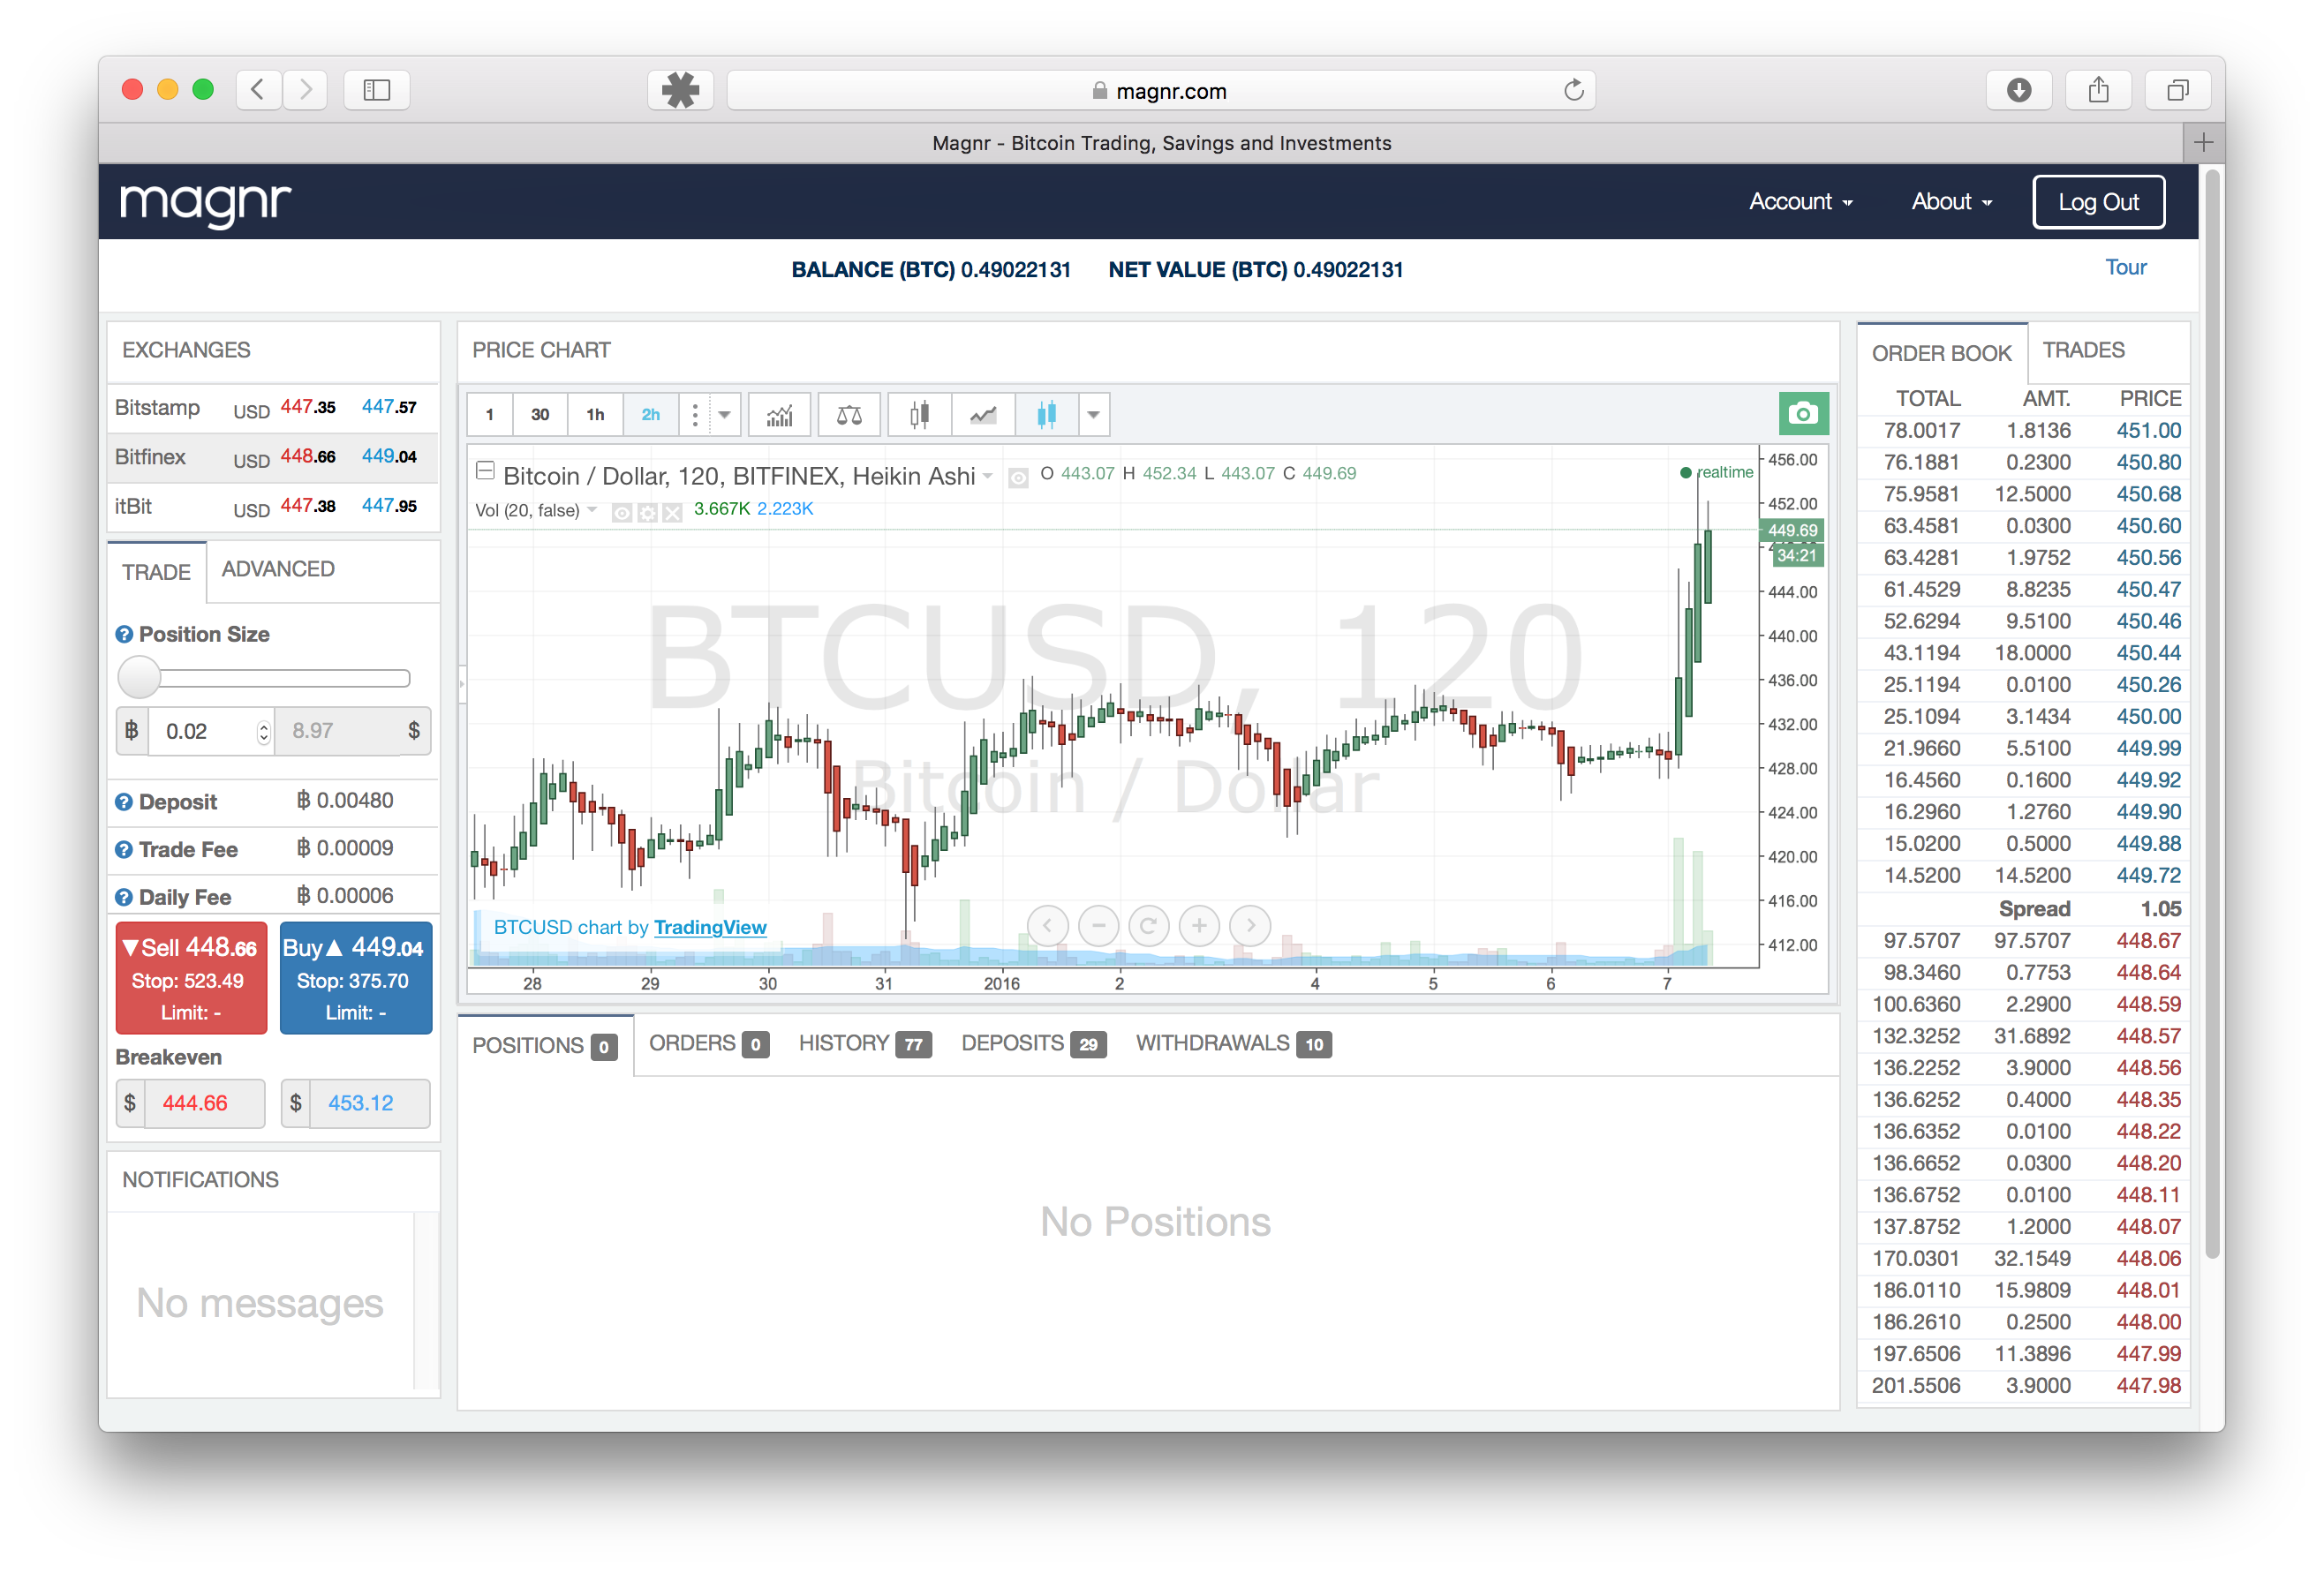2324x1573 pixels.
Task: Open the Account dropdown menu
Action: pos(1800,202)
